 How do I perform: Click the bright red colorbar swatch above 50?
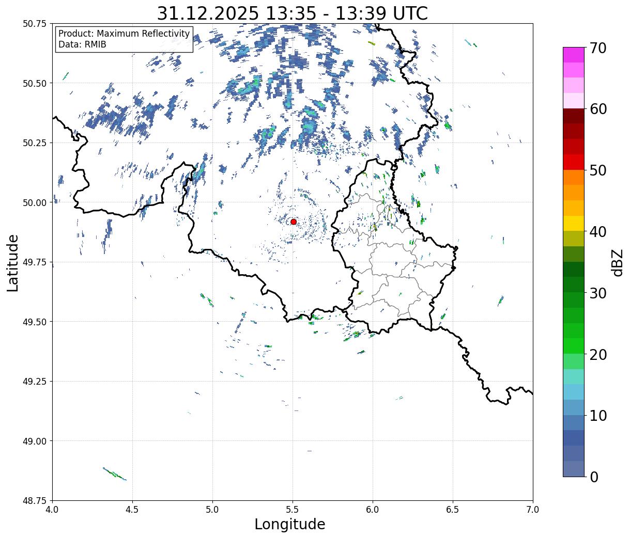(574, 162)
